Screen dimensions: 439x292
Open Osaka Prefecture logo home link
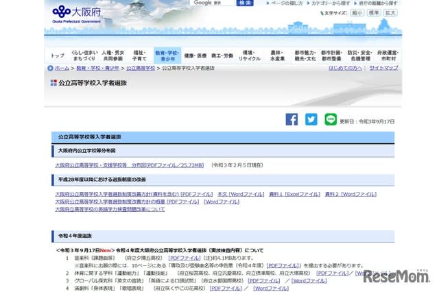(76, 14)
